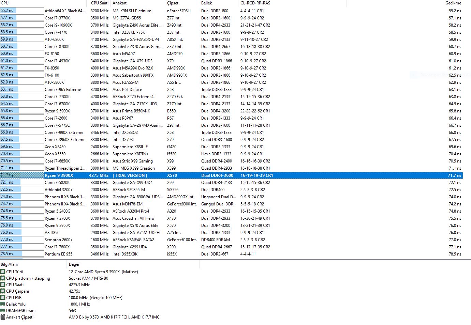Viewport: 471px width, 325px height.
Task: Select the Athlon64 X2 Black 64 row
Action: (231, 11)
